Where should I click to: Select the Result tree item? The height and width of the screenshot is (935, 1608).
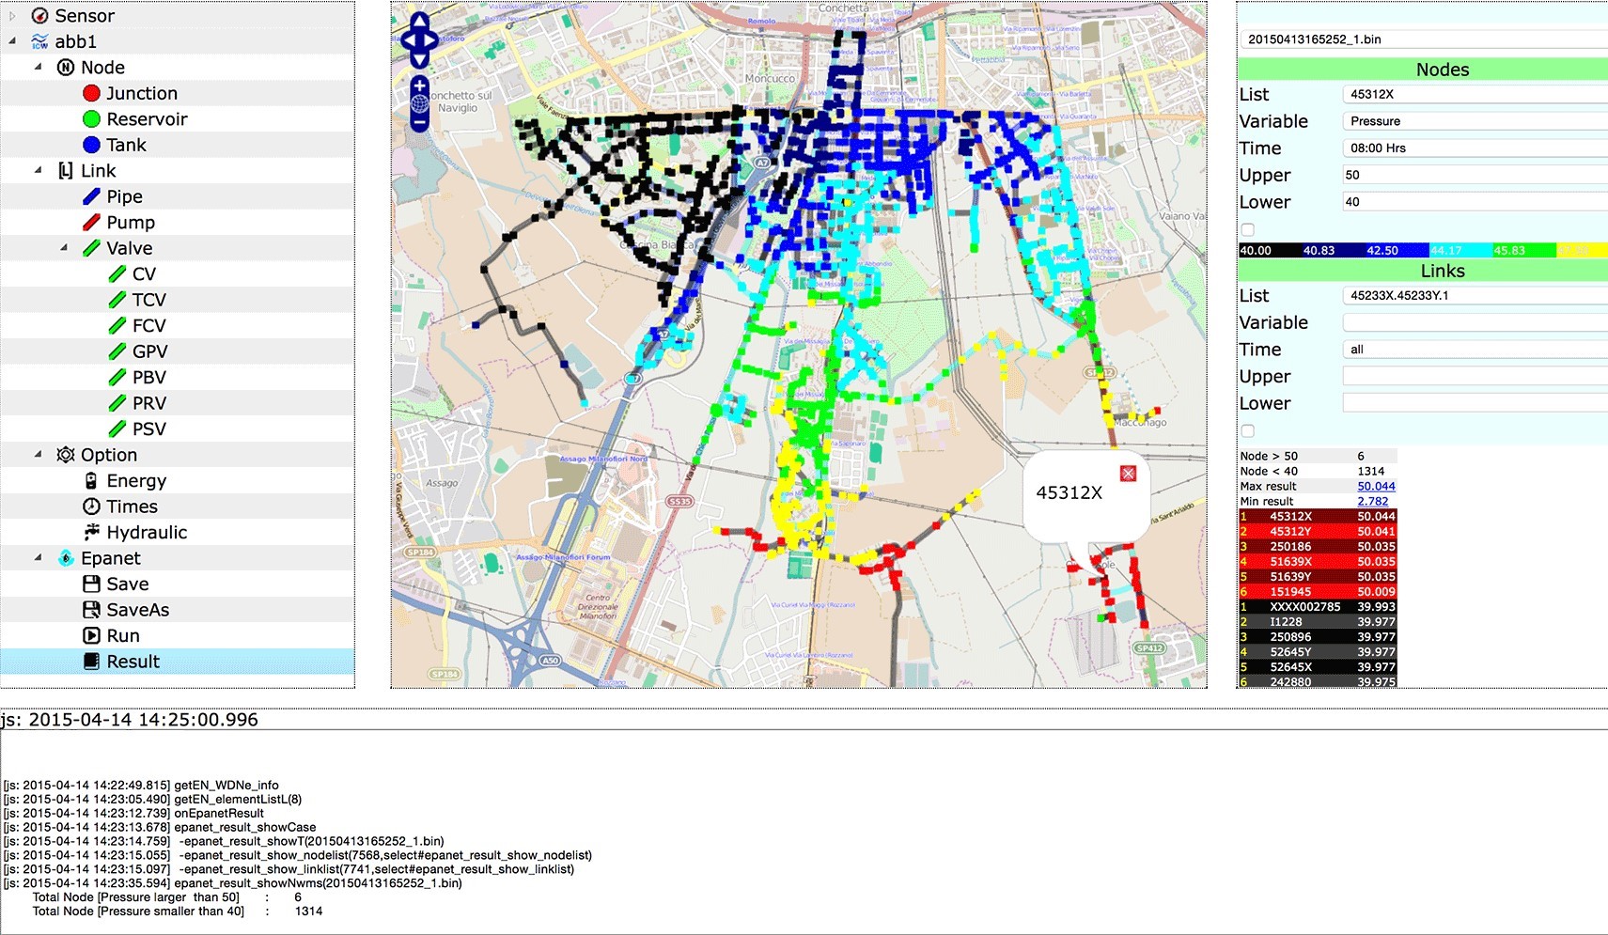(178, 662)
